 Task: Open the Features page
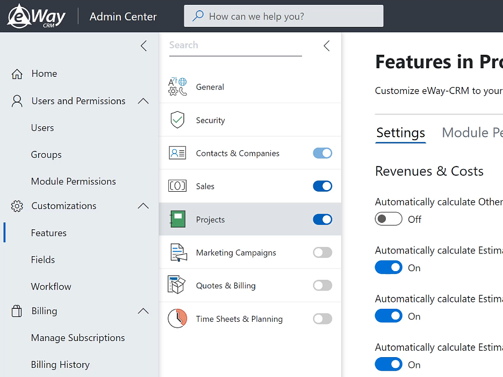coord(49,233)
